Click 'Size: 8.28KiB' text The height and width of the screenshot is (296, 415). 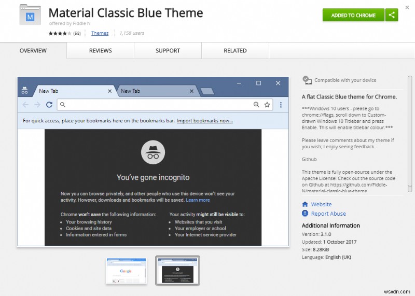pos(315,249)
